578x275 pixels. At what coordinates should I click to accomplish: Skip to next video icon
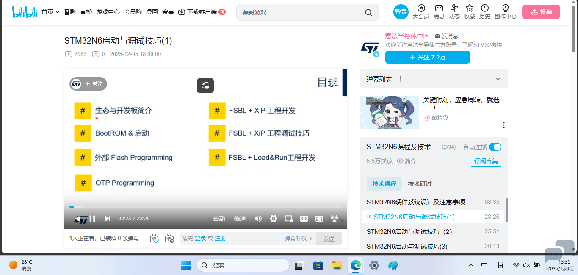(108, 219)
